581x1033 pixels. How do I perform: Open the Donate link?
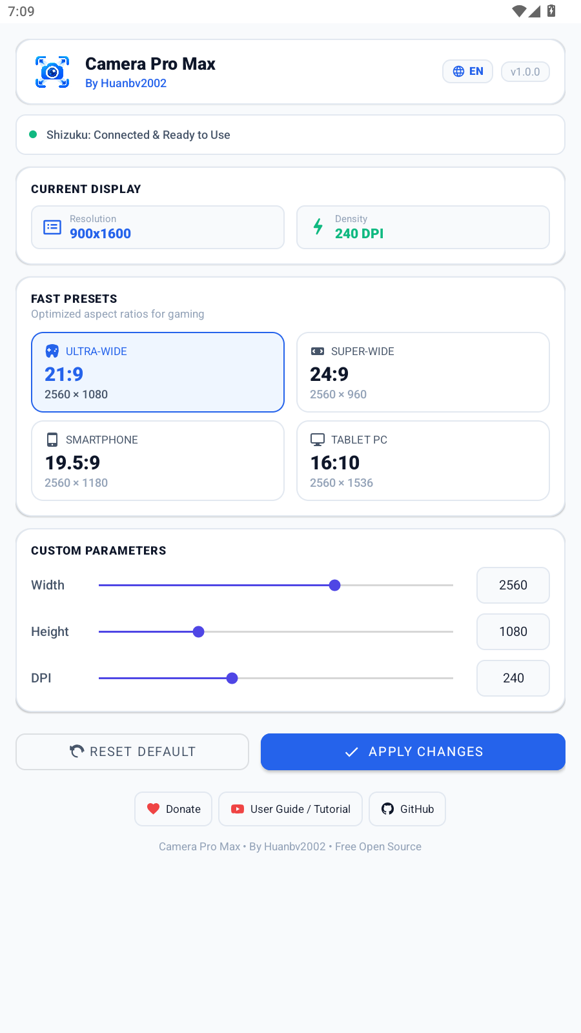click(x=173, y=809)
